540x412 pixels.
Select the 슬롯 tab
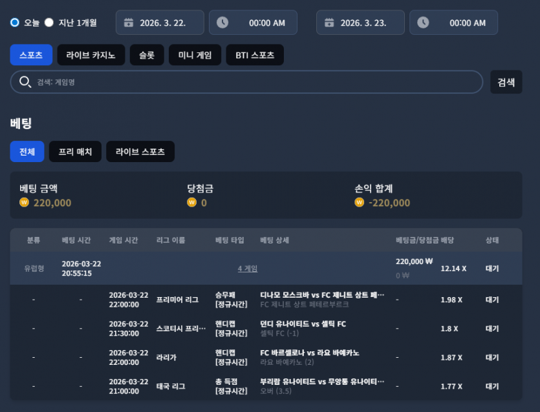(x=147, y=55)
